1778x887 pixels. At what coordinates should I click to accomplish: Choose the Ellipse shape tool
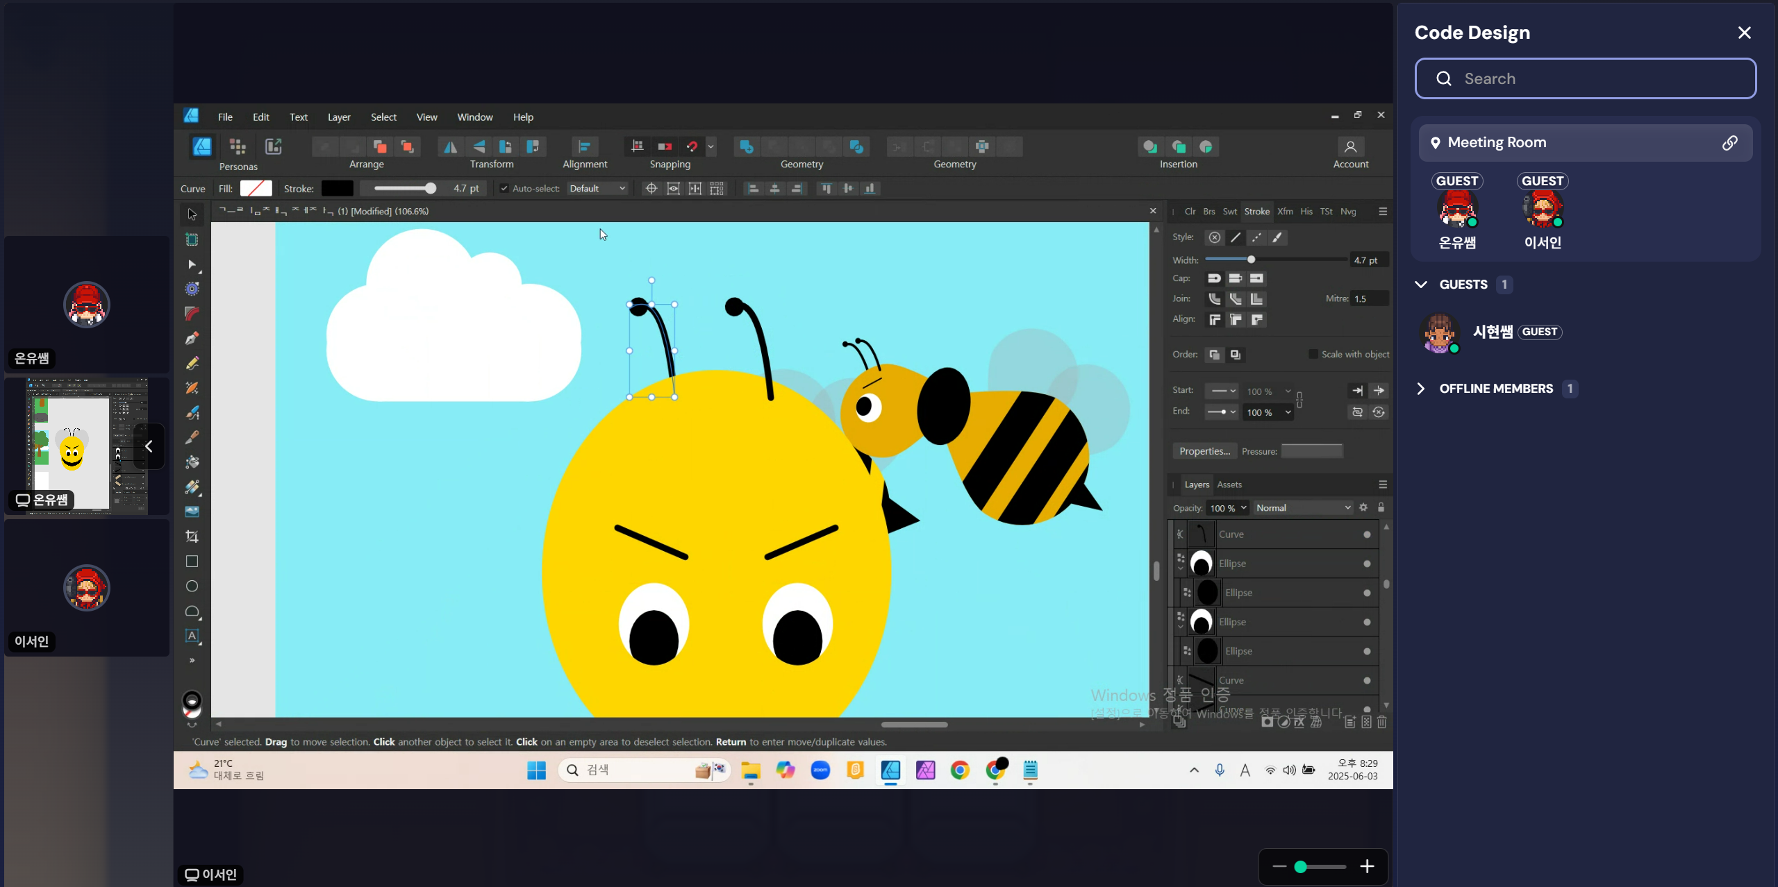tap(192, 586)
